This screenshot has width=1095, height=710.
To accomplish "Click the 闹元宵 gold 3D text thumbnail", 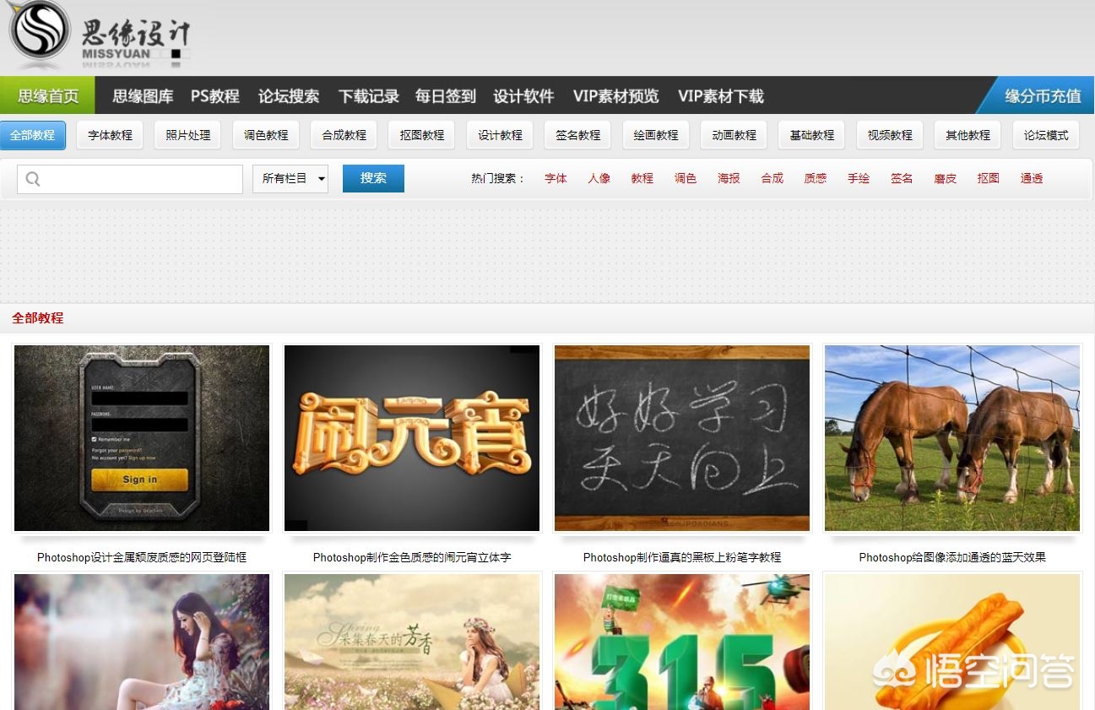I will click(411, 438).
